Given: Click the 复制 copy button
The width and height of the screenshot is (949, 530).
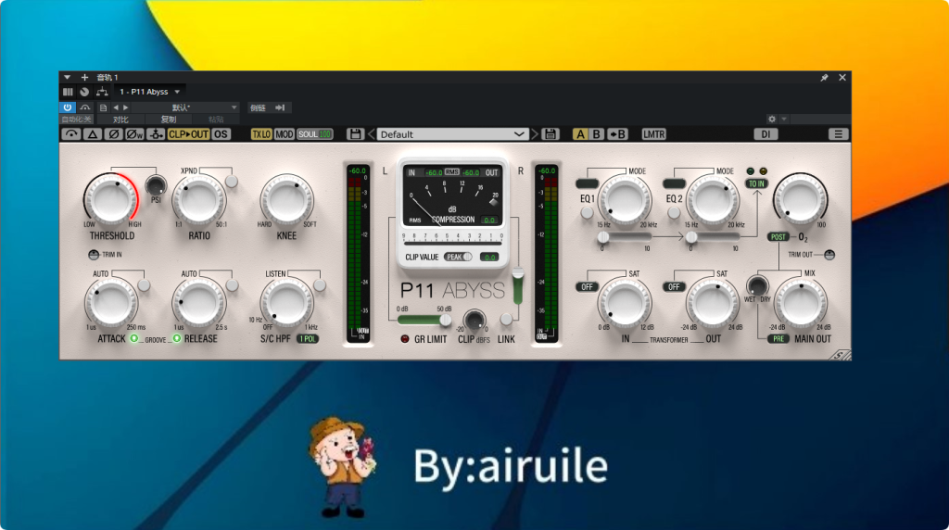Looking at the screenshot, I should click(x=169, y=120).
